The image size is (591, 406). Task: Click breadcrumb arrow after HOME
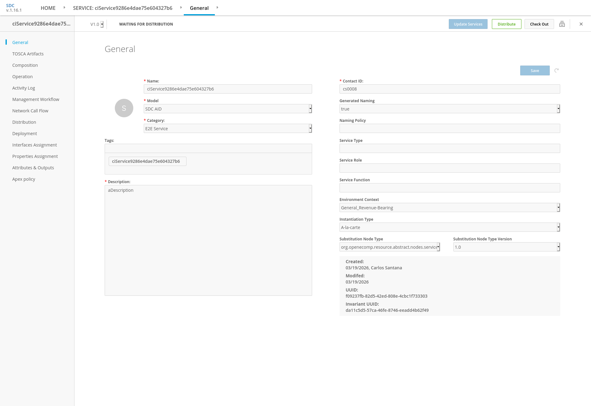[x=64, y=7]
